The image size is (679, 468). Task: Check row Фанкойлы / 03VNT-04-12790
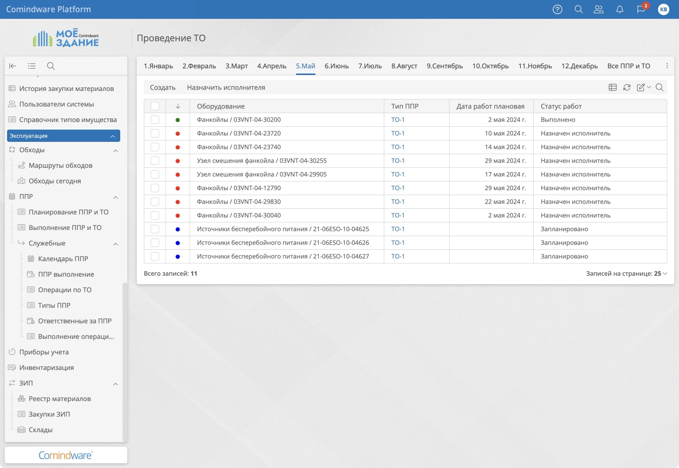pyautogui.click(x=155, y=188)
